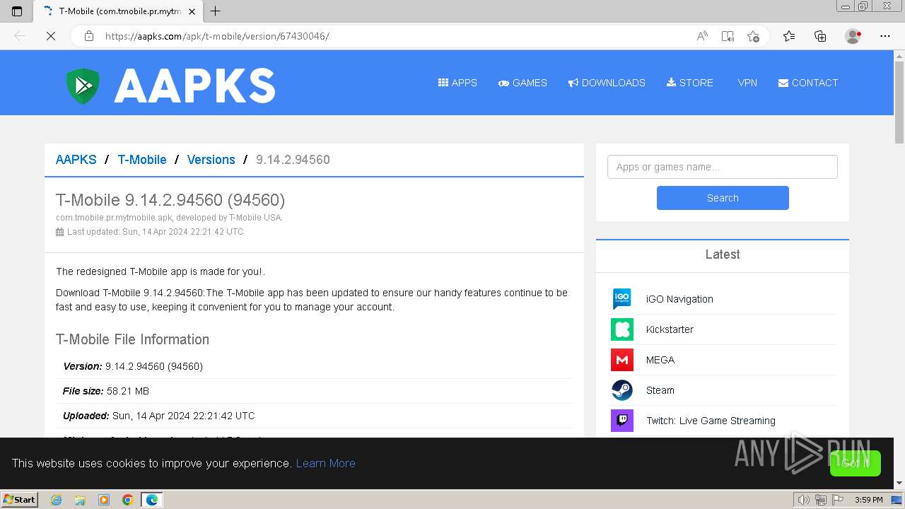Open the tab actions menu icon

pos(17,11)
